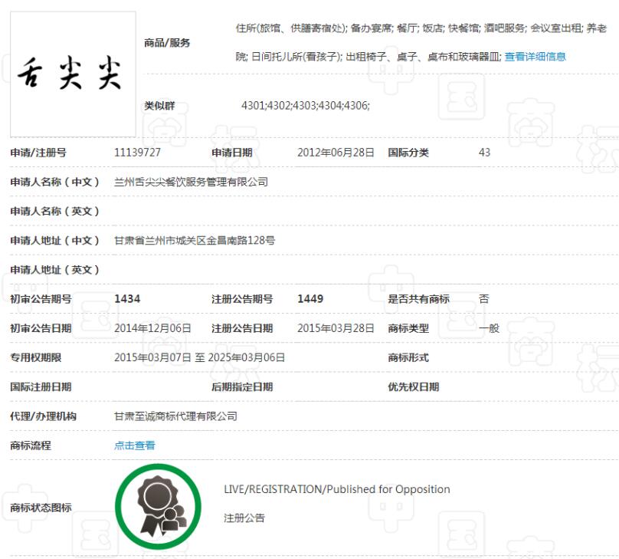Click application date 2012年06月28日
The width and height of the screenshot is (619, 559).
pyautogui.click(x=336, y=153)
